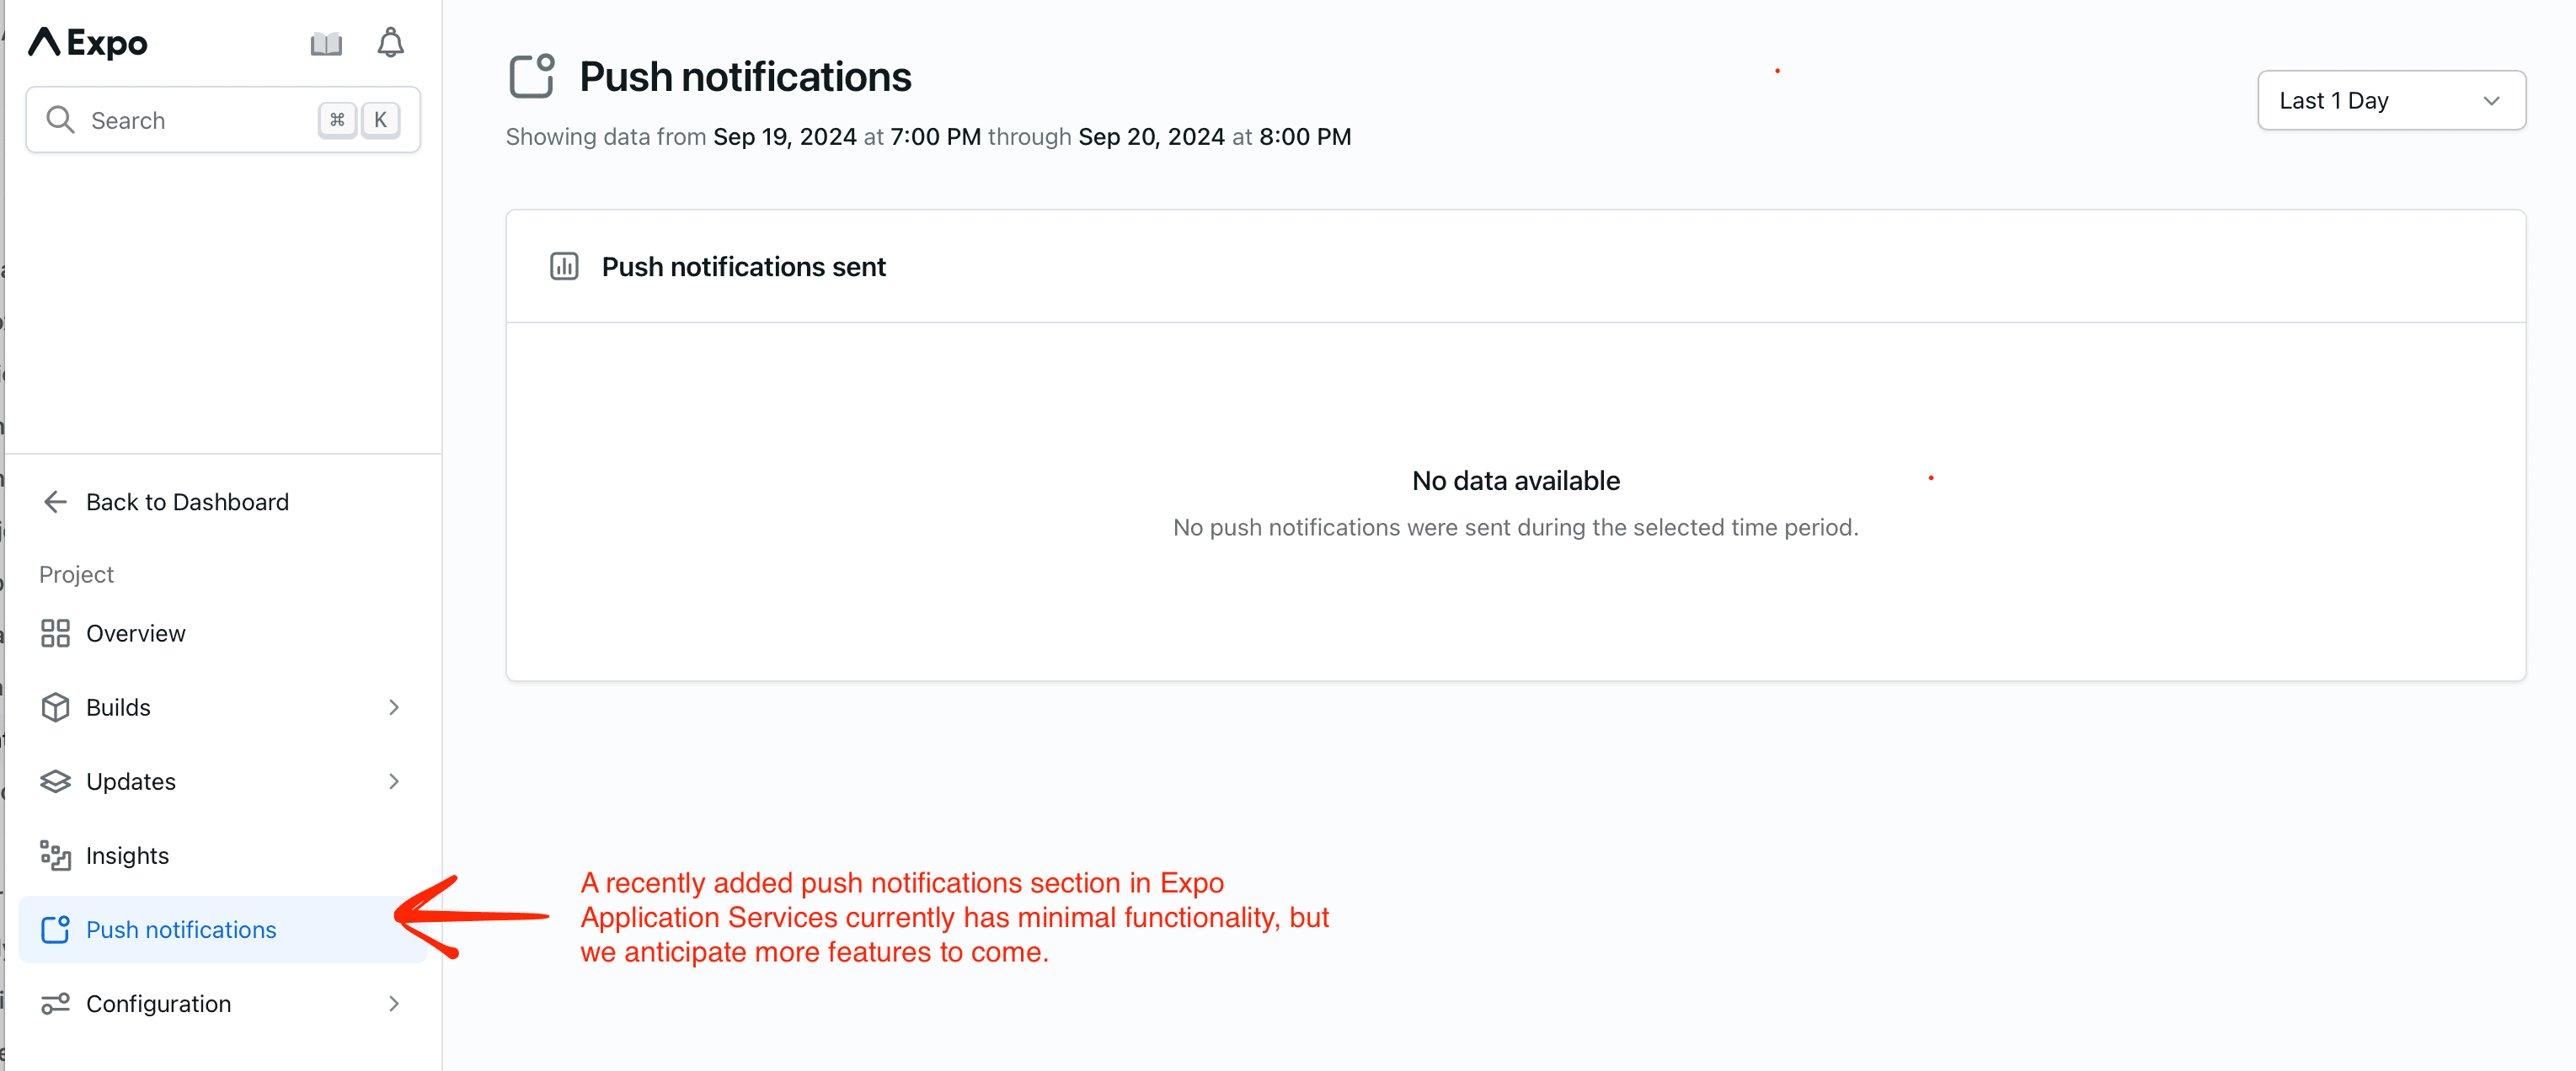Click the Updates layers icon
This screenshot has height=1071, width=2576.
[x=55, y=781]
